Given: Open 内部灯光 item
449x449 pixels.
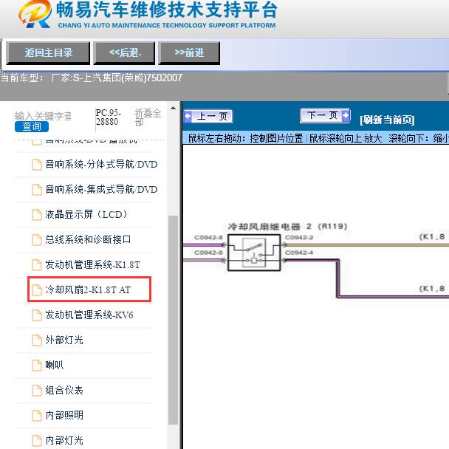Looking at the screenshot, I should click(64, 440).
